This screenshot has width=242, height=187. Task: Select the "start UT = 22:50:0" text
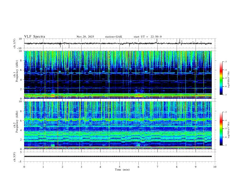pyautogui.click(x=148, y=37)
